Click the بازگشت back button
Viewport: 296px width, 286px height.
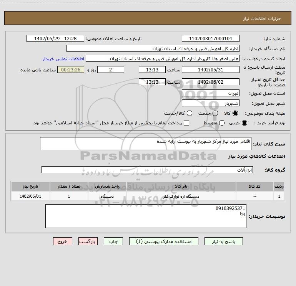tap(88, 241)
